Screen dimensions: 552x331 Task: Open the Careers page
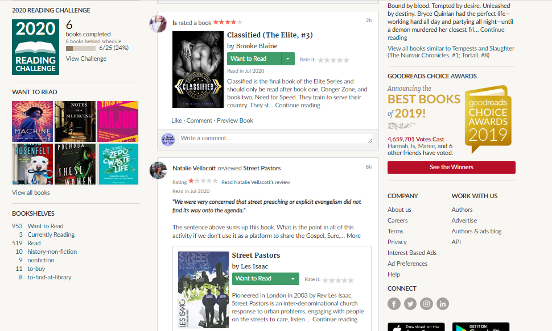(397, 220)
